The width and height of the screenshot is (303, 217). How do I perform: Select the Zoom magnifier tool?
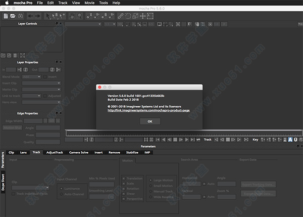[79, 16]
